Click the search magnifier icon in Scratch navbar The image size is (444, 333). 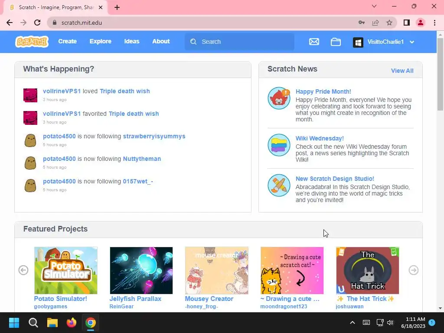tap(193, 42)
